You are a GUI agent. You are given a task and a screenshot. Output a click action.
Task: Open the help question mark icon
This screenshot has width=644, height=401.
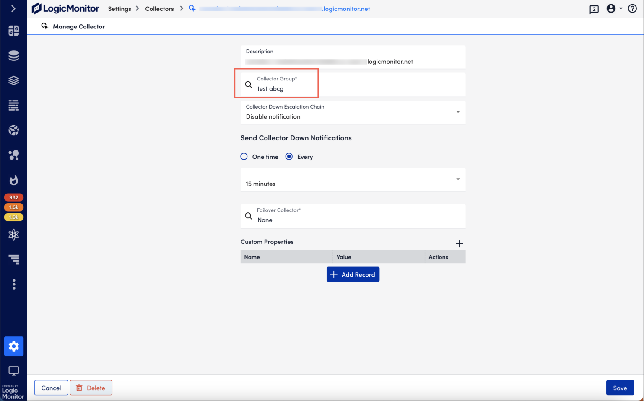pos(632,9)
